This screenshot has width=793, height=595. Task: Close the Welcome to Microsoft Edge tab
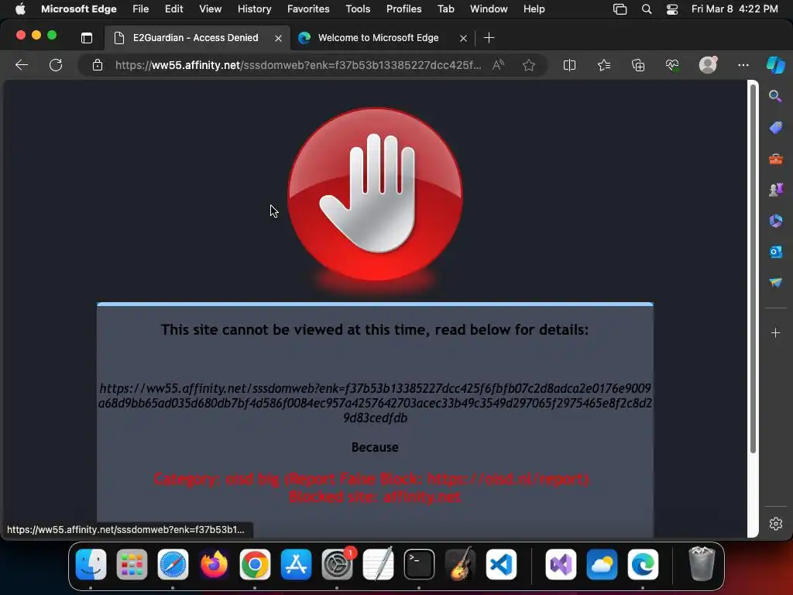click(463, 38)
